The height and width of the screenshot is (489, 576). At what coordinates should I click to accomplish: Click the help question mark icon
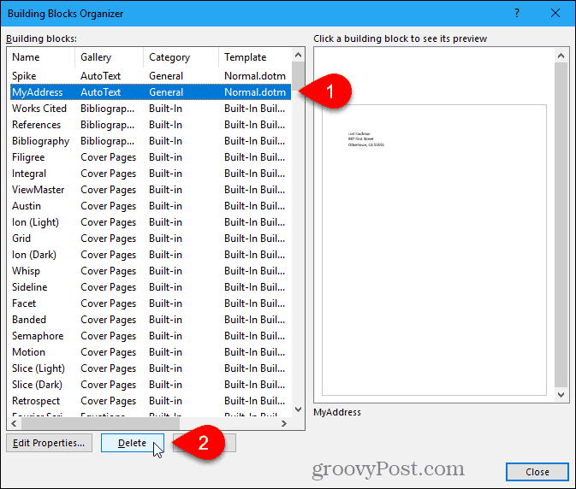[x=517, y=14]
